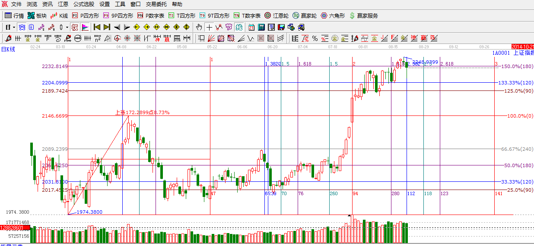The image size is (534, 246).
Task: Expand the period selector dropdown arrow
Action: pyautogui.click(x=14, y=27)
